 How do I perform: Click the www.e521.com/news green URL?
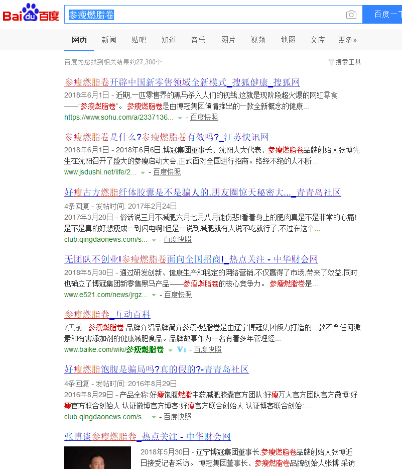(x=106, y=295)
